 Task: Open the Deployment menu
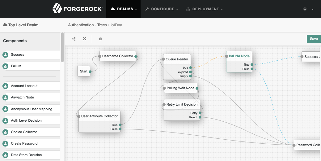click(204, 9)
